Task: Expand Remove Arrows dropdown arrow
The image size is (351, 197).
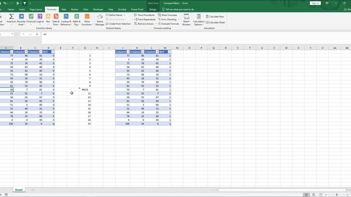Action: pyautogui.click(x=156, y=24)
